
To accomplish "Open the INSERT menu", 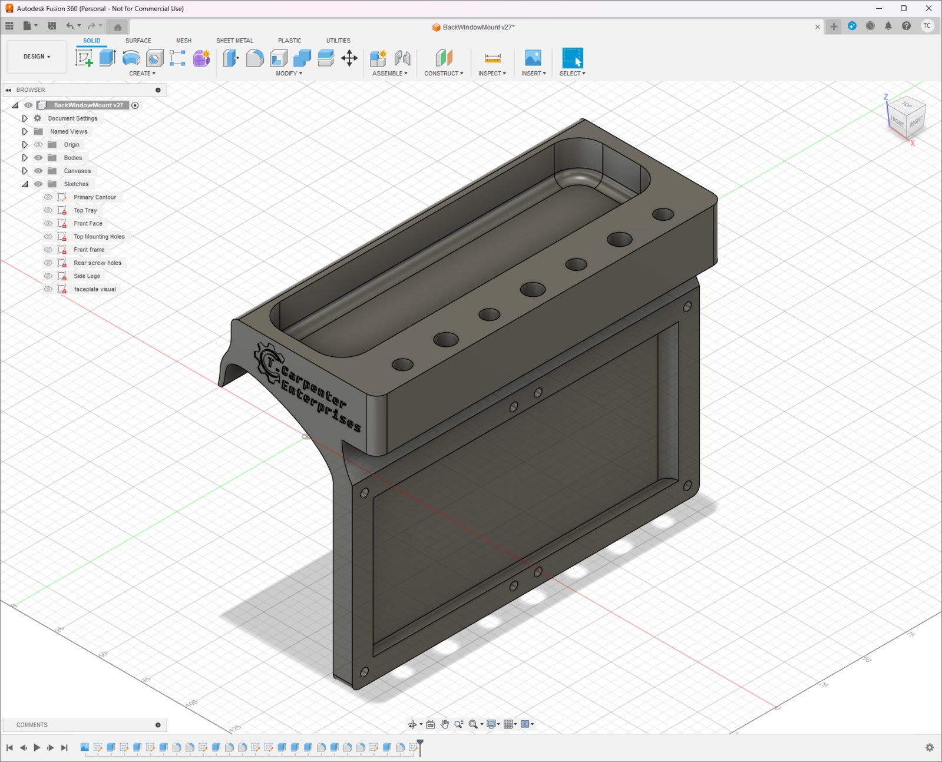I will click(x=533, y=74).
